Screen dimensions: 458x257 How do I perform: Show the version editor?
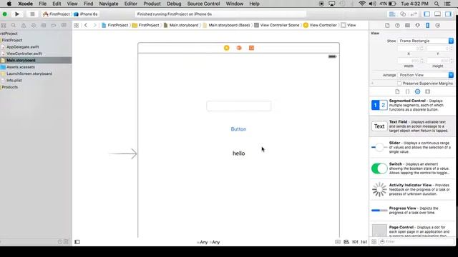(x=414, y=14)
